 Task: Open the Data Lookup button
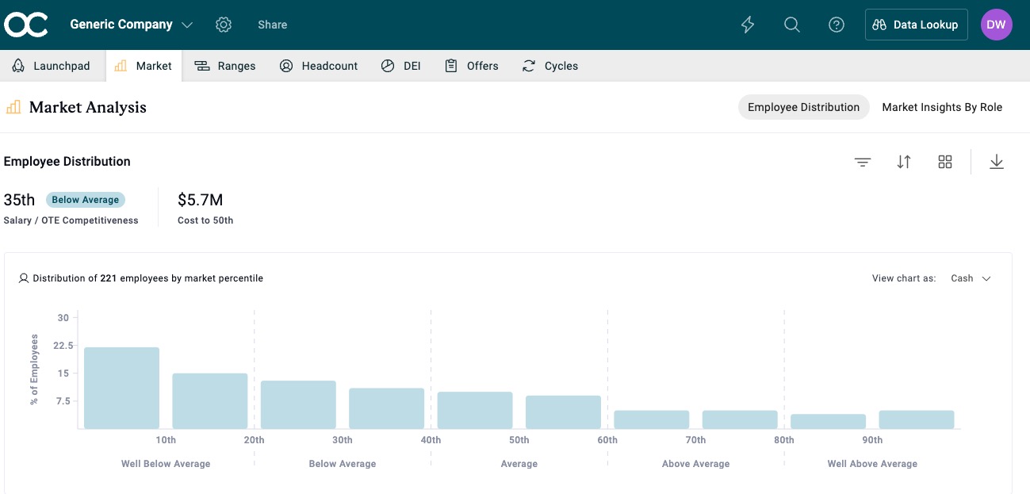point(916,25)
